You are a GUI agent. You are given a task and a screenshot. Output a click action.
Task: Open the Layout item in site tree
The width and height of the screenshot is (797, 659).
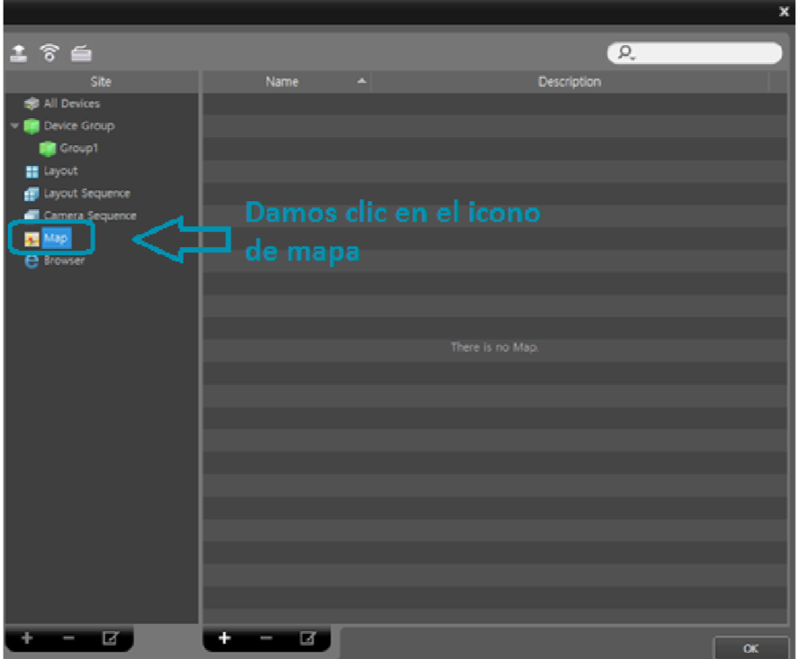pyautogui.click(x=60, y=171)
